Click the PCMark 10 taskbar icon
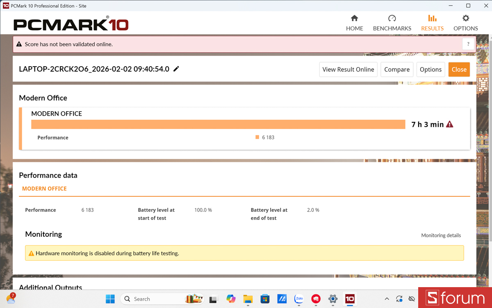 350,299
